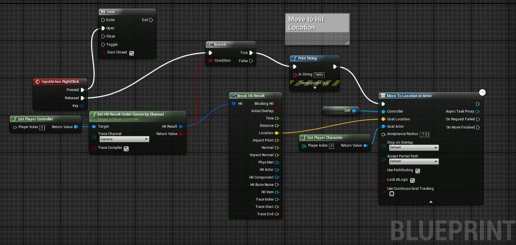The image size is (516, 245).
Task: Click the Gate node's Enter execution pin
Action: (x=103, y=20)
